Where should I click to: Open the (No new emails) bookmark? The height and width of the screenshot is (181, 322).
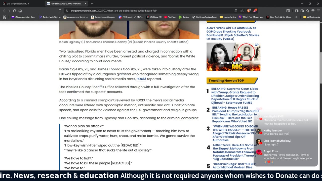tap(23, 17)
